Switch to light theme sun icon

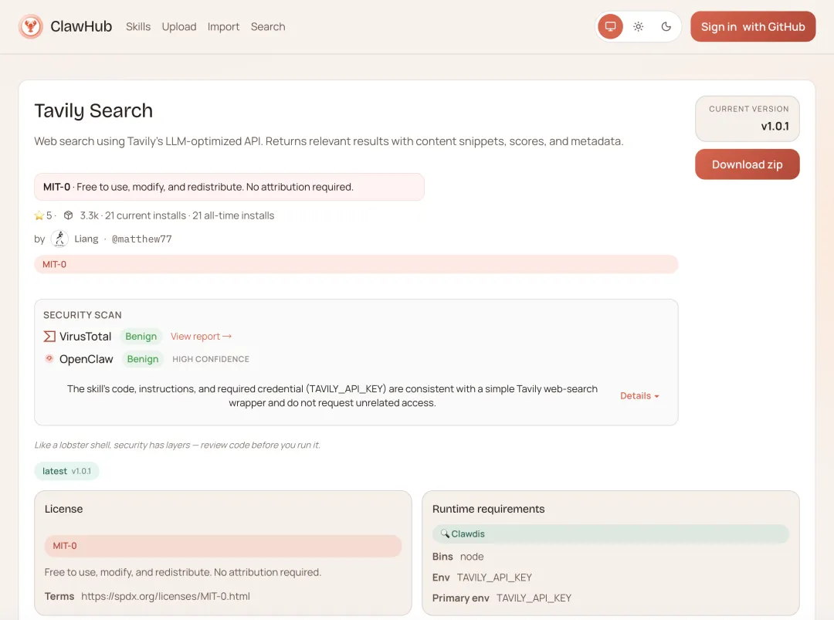[639, 26]
